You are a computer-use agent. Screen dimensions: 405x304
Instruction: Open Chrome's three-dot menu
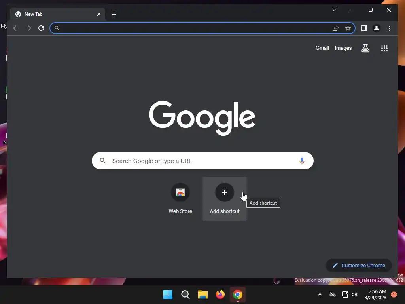coord(389,28)
